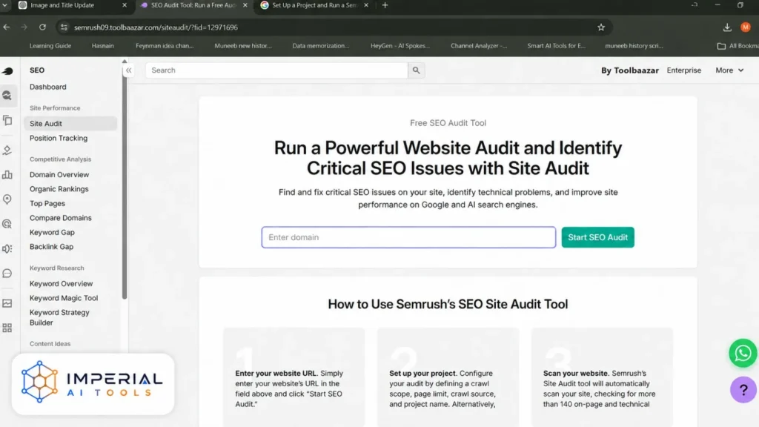
Task: Reload the page
Action: (42, 27)
